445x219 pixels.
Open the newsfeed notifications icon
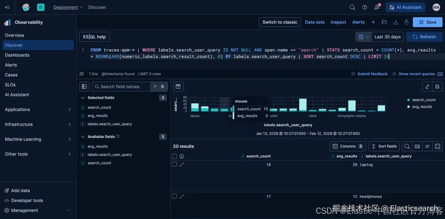[x=377, y=7]
